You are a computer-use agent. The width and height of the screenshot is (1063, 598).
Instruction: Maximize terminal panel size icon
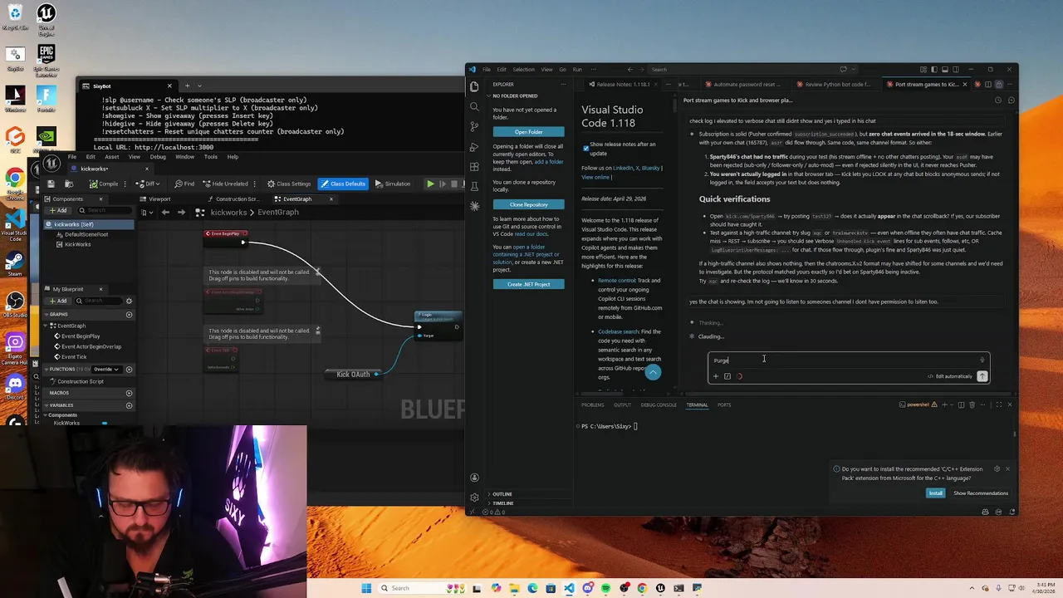[998, 404]
